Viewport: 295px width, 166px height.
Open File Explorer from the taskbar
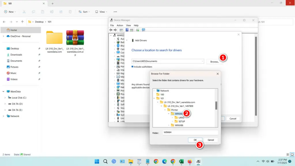tap(131, 161)
